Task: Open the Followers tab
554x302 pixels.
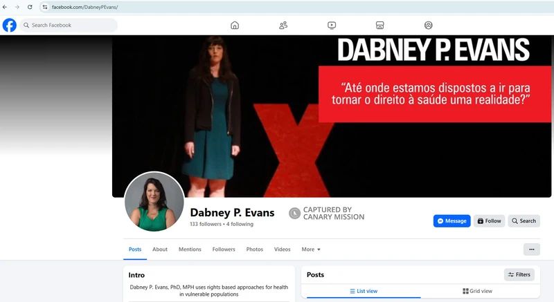Action: (x=224, y=249)
